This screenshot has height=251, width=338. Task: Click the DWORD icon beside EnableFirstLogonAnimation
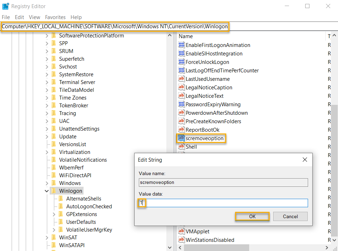point(181,45)
